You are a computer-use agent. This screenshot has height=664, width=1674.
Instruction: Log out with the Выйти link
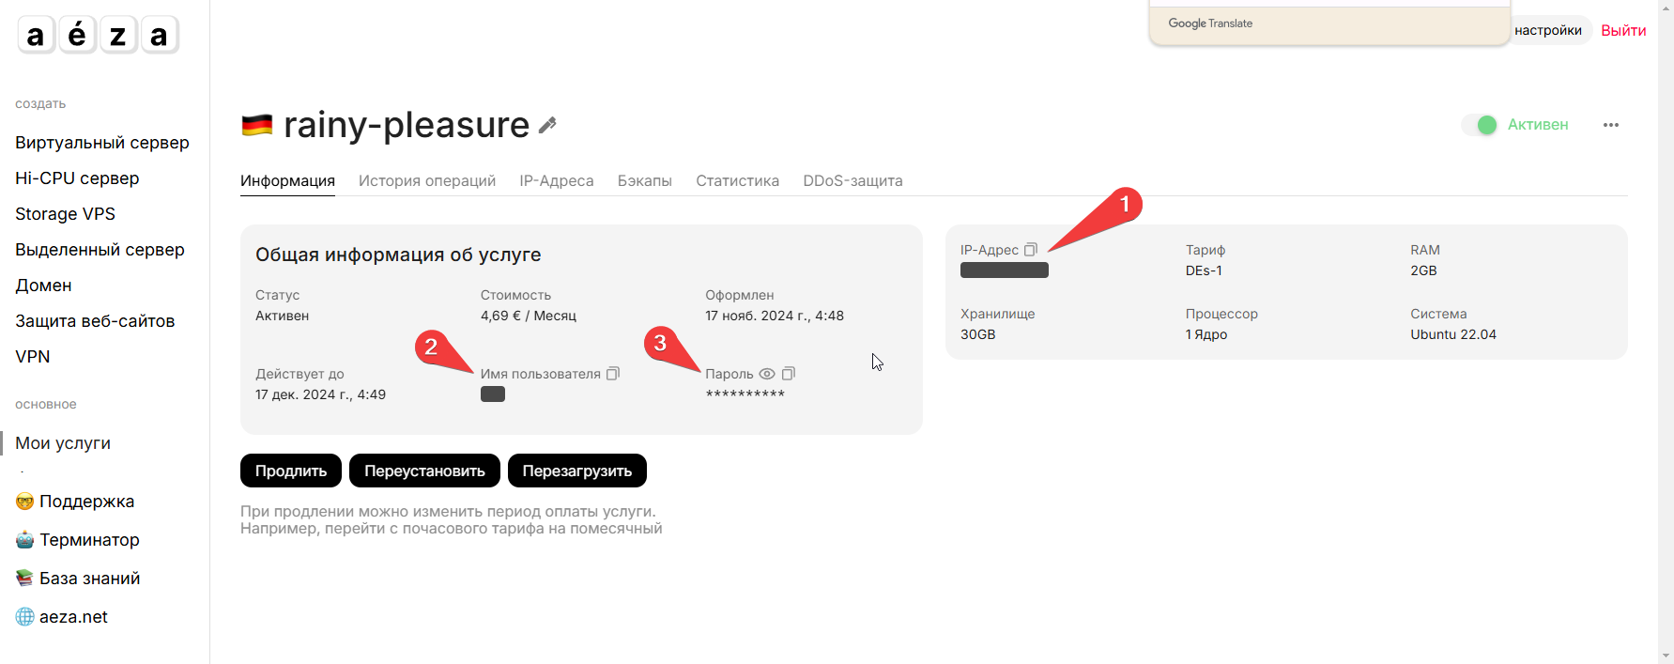[x=1623, y=30]
